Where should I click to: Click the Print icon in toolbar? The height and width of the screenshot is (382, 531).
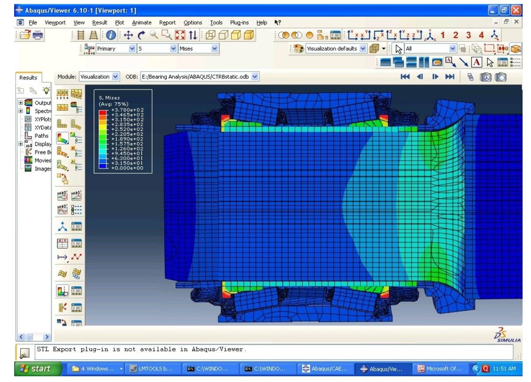click(38, 35)
